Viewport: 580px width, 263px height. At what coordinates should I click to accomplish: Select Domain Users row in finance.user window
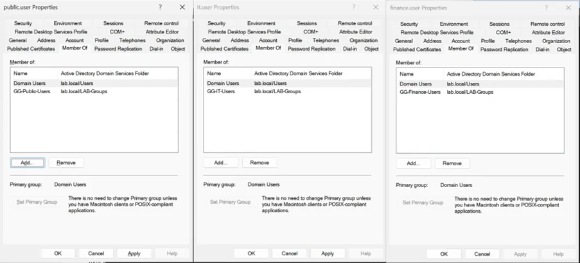click(x=480, y=84)
